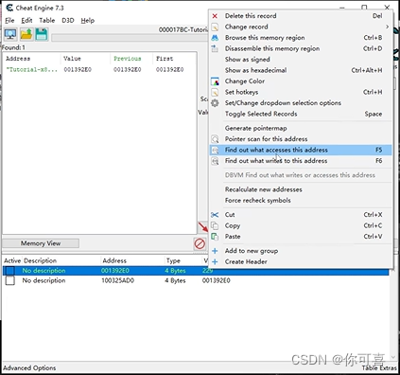Click the Memory View button

pos(41,243)
